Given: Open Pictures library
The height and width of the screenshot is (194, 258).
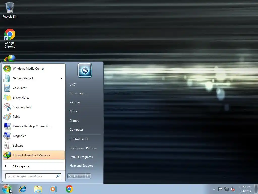Looking at the screenshot, I should pos(75,102).
